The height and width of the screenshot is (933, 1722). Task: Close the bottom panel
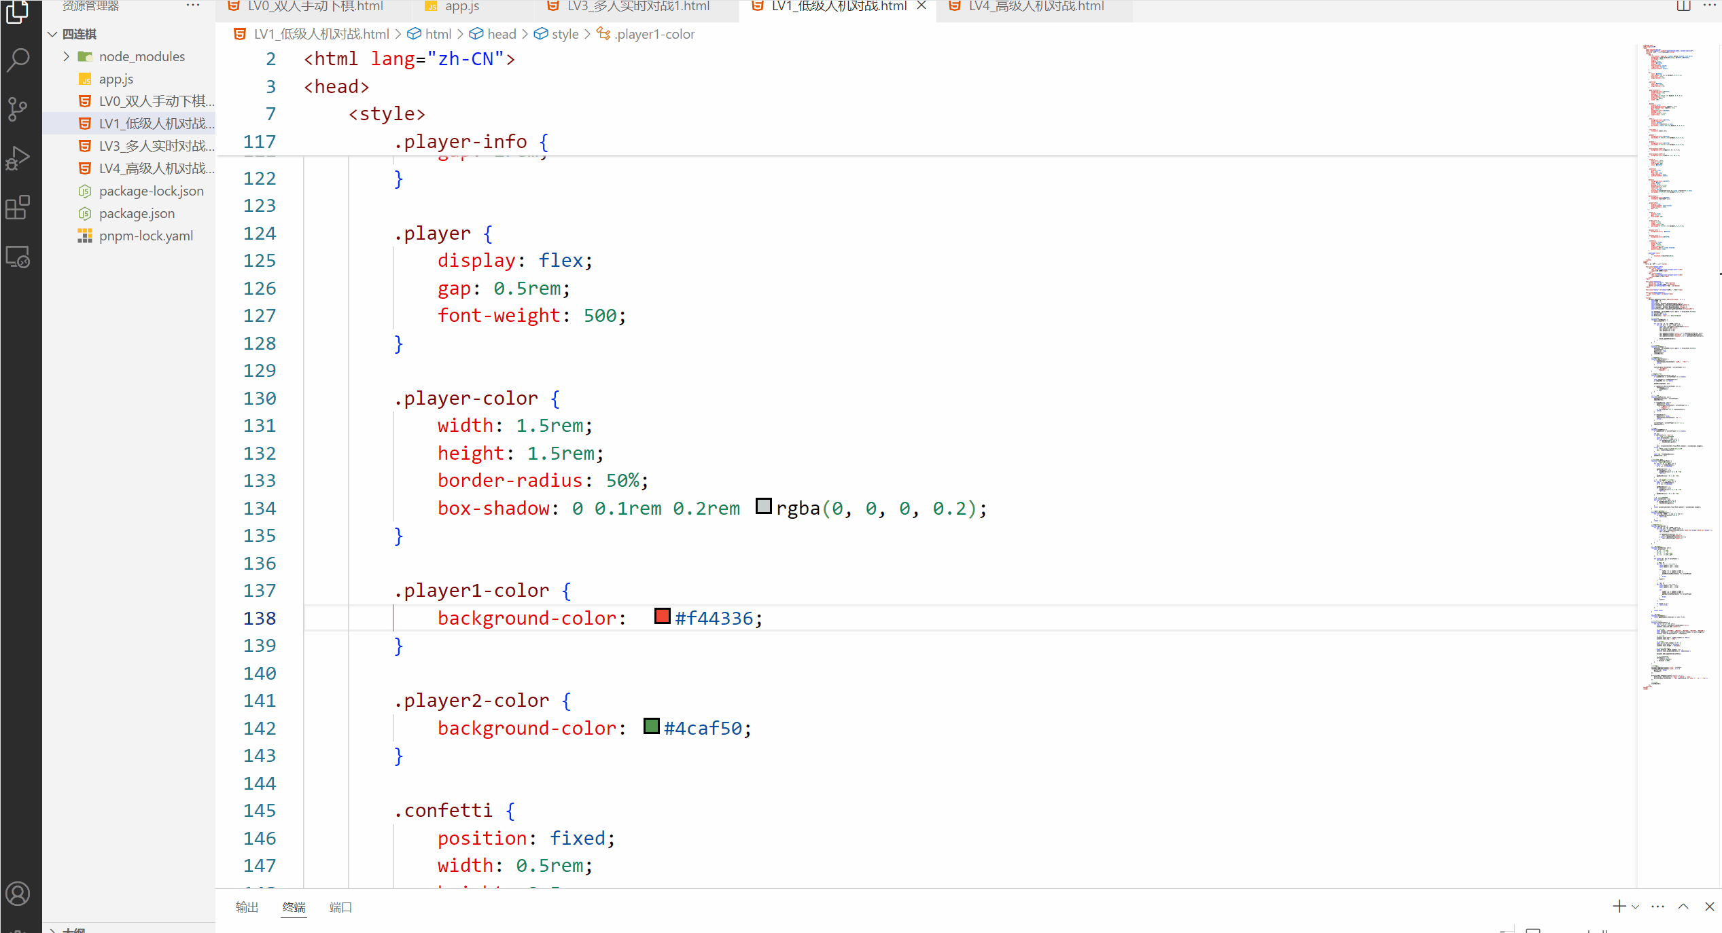1710,907
